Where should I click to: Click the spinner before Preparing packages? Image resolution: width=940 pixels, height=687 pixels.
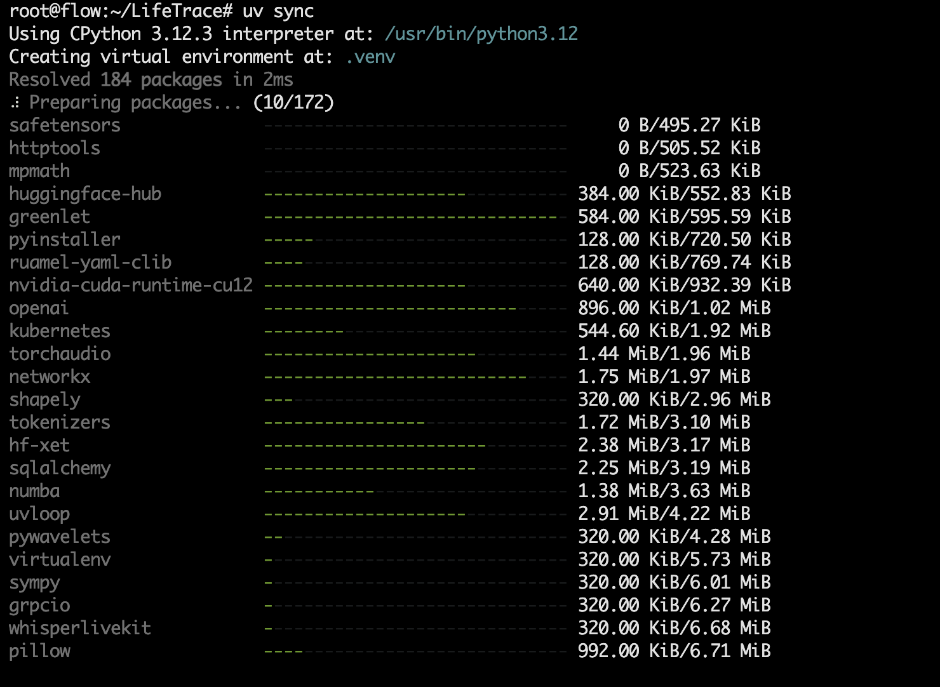[15, 102]
